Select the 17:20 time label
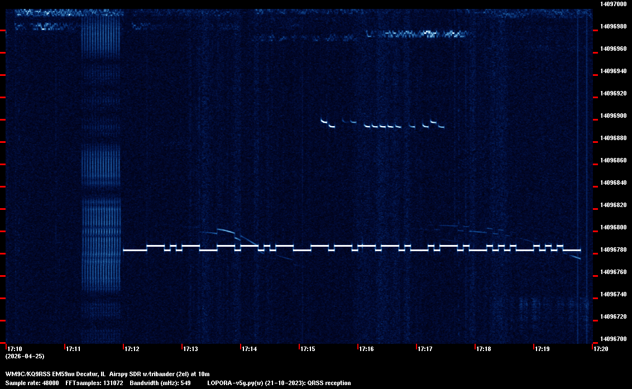The image size is (632, 389). (x=601, y=349)
